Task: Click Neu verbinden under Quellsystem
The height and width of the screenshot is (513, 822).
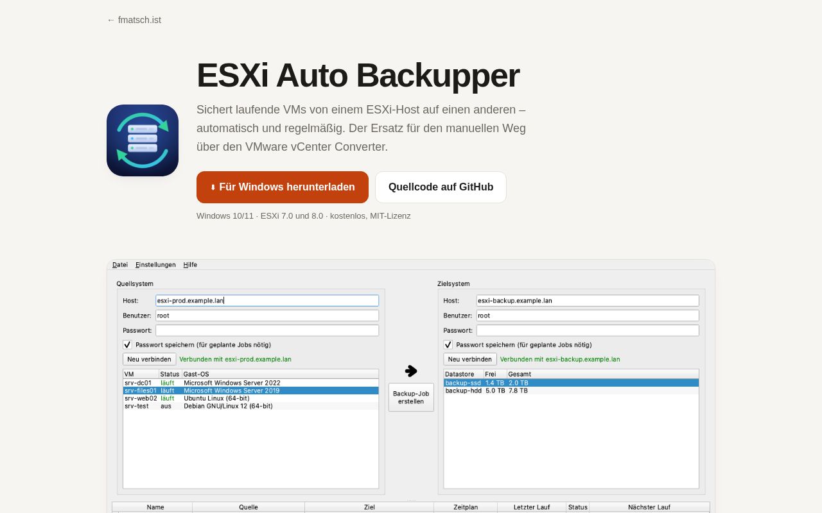Action: 149,359
